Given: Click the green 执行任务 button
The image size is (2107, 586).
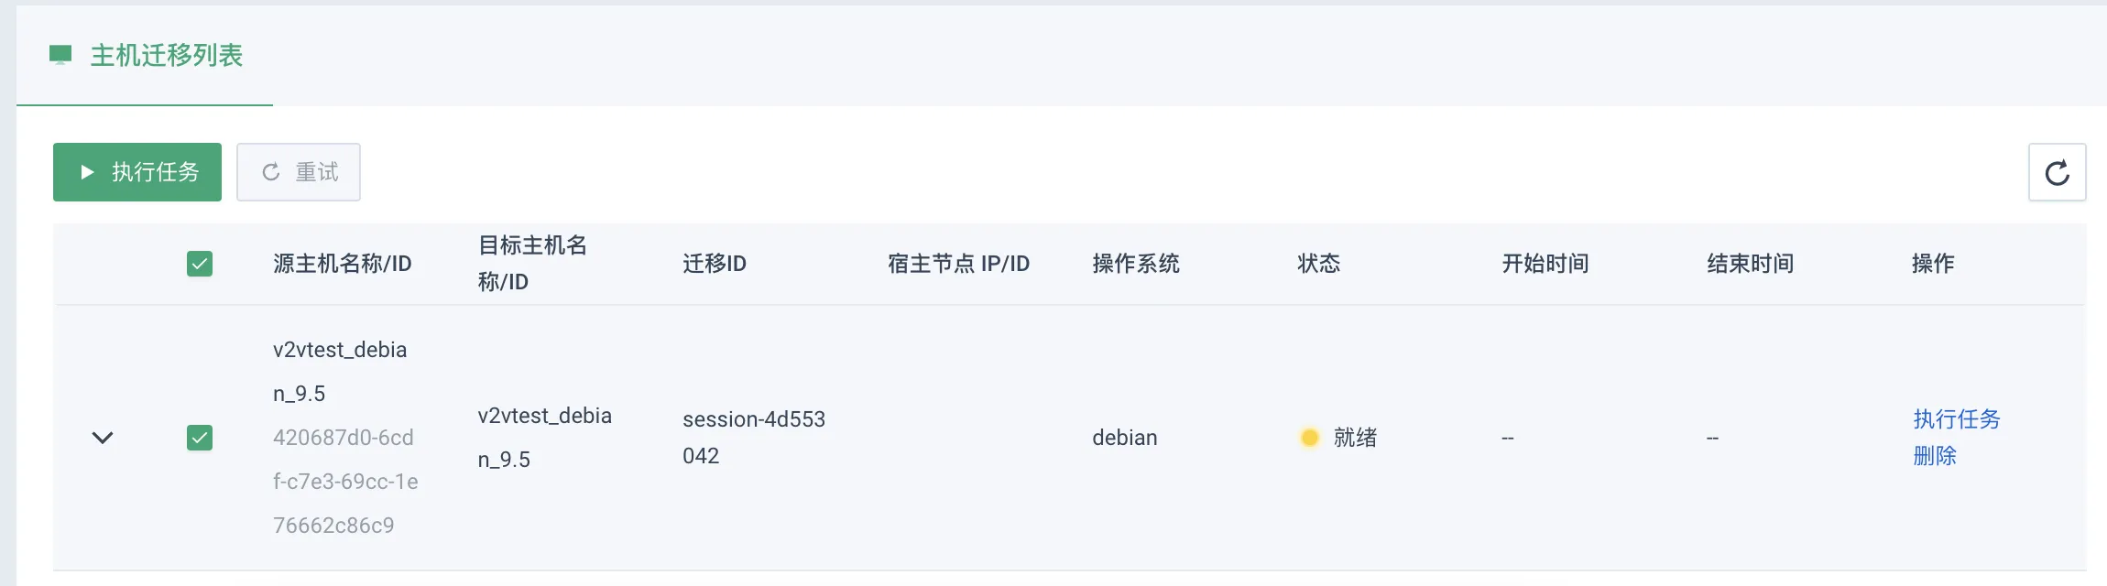Looking at the screenshot, I should [x=137, y=172].
